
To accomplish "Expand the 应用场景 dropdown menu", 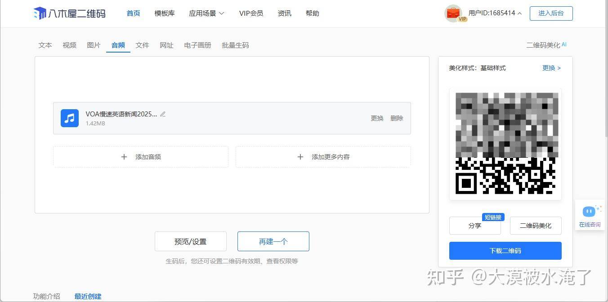I will [206, 13].
